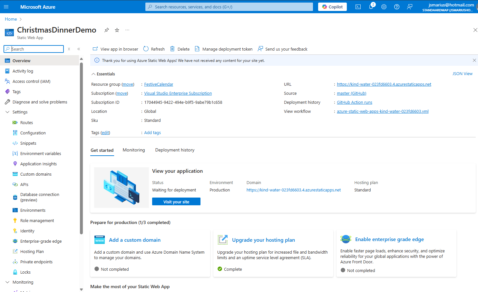Collapse the Settings section
This screenshot has height=292, width=478.
7,112
